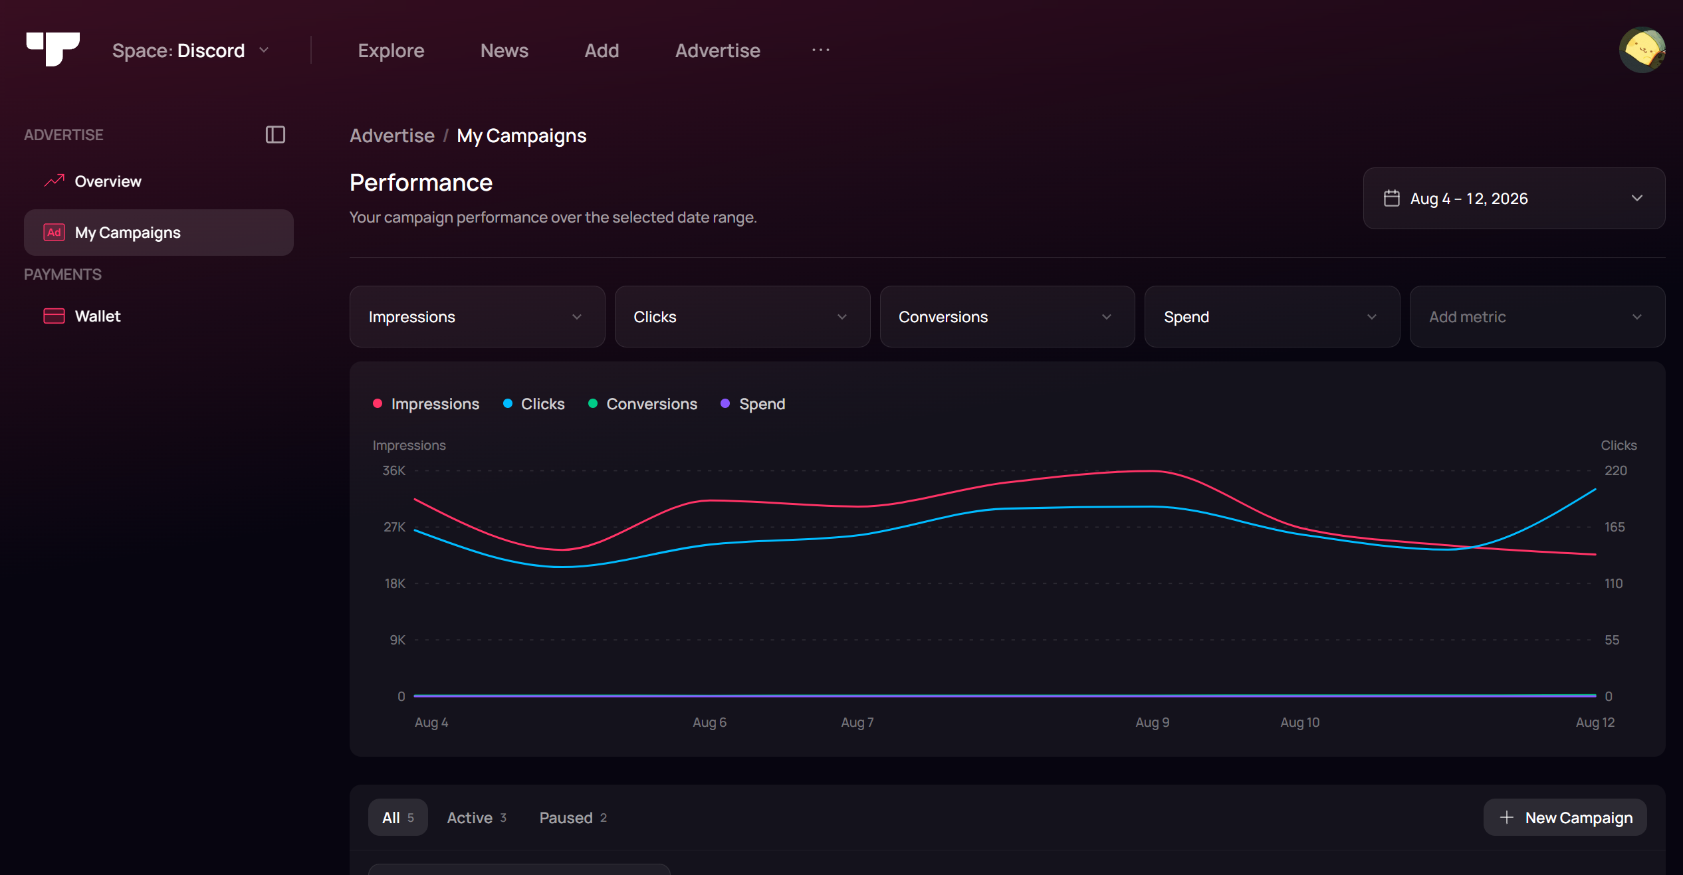Select Add in top navigation
The height and width of the screenshot is (875, 1683).
[x=602, y=50]
